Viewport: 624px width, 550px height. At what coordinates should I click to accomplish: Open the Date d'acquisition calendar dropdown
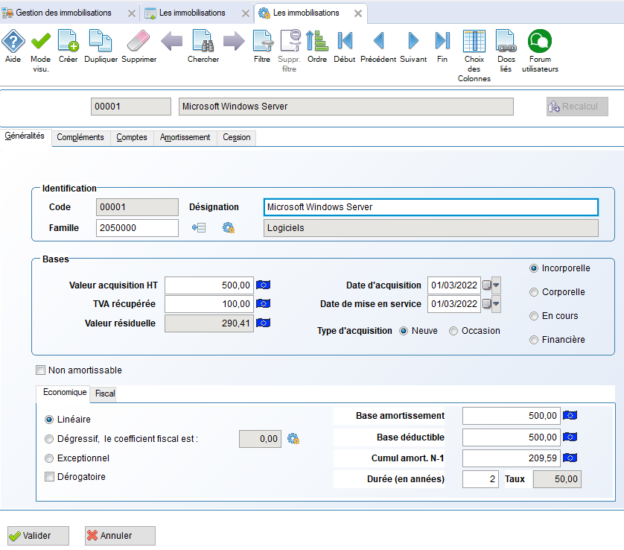pyautogui.click(x=496, y=285)
